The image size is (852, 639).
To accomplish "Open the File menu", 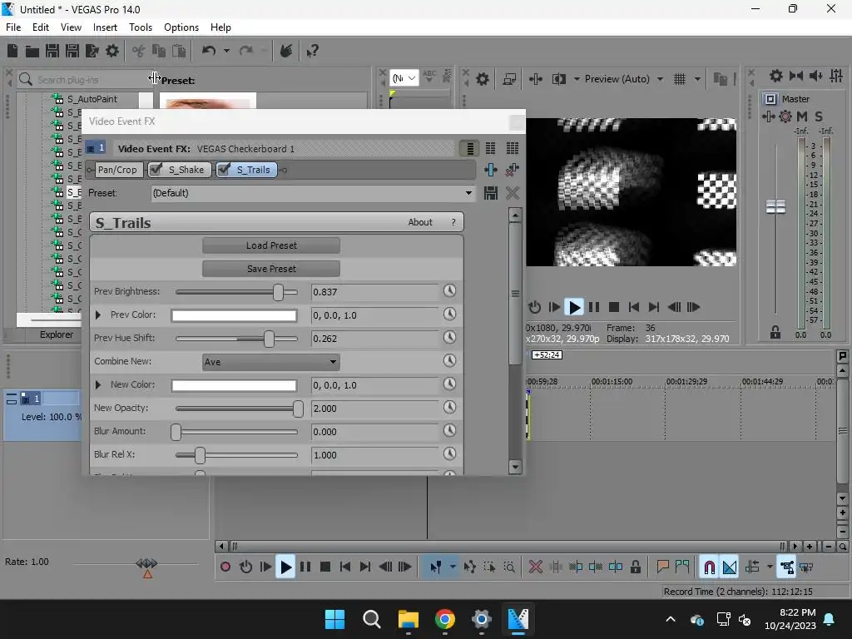I will (x=13, y=27).
